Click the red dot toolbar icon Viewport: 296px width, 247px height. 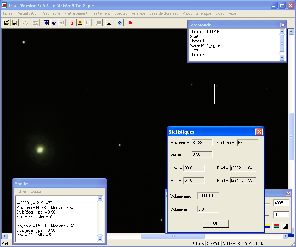click(130, 23)
